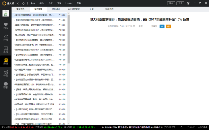Open the 系统 menu
The width and height of the screenshot is (209, 130).
click(33, 3)
